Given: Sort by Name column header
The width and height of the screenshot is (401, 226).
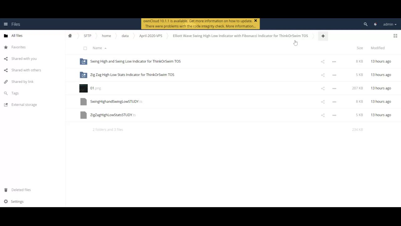Looking at the screenshot, I should coord(97,48).
